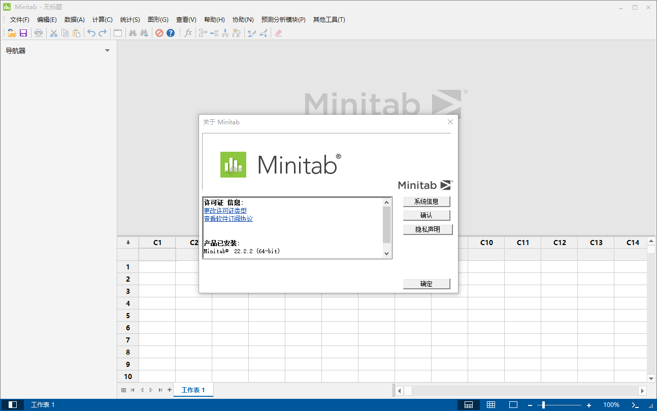Viewport: 657px width, 411px height.
Task: Click the 100% zoom level text
Action: coord(611,405)
